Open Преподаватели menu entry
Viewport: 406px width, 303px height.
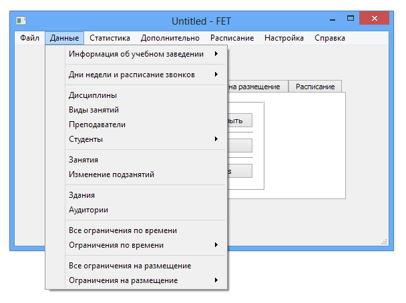click(x=97, y=125)
